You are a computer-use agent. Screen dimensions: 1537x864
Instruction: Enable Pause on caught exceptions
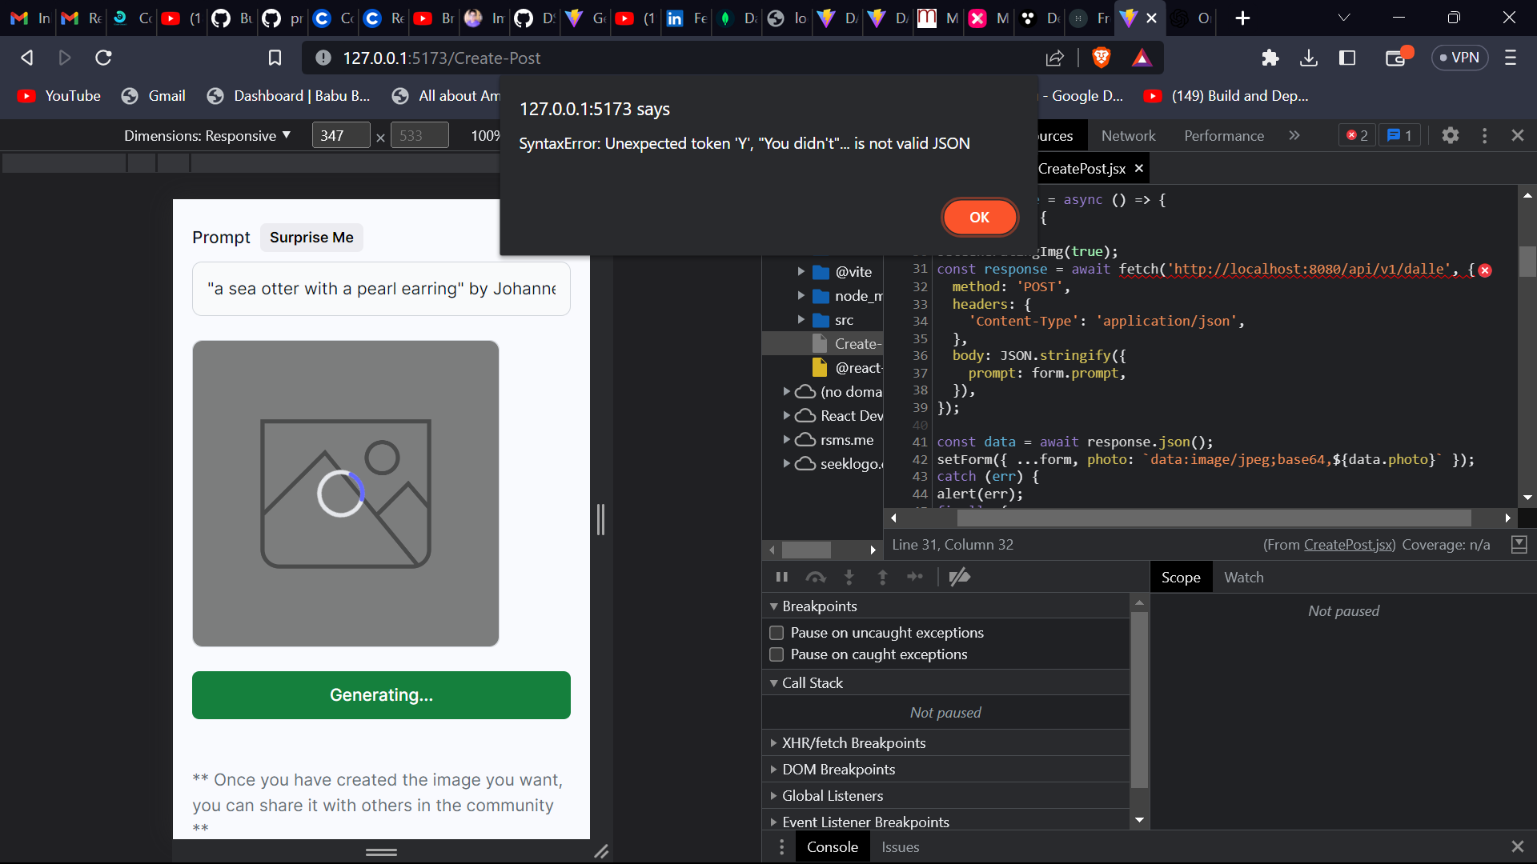pyautogui.click(x=777, y=654)
